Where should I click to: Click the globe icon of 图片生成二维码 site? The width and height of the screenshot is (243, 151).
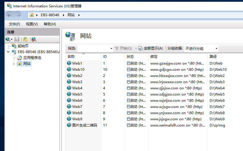pyautogui.click(x=69, y=125)
